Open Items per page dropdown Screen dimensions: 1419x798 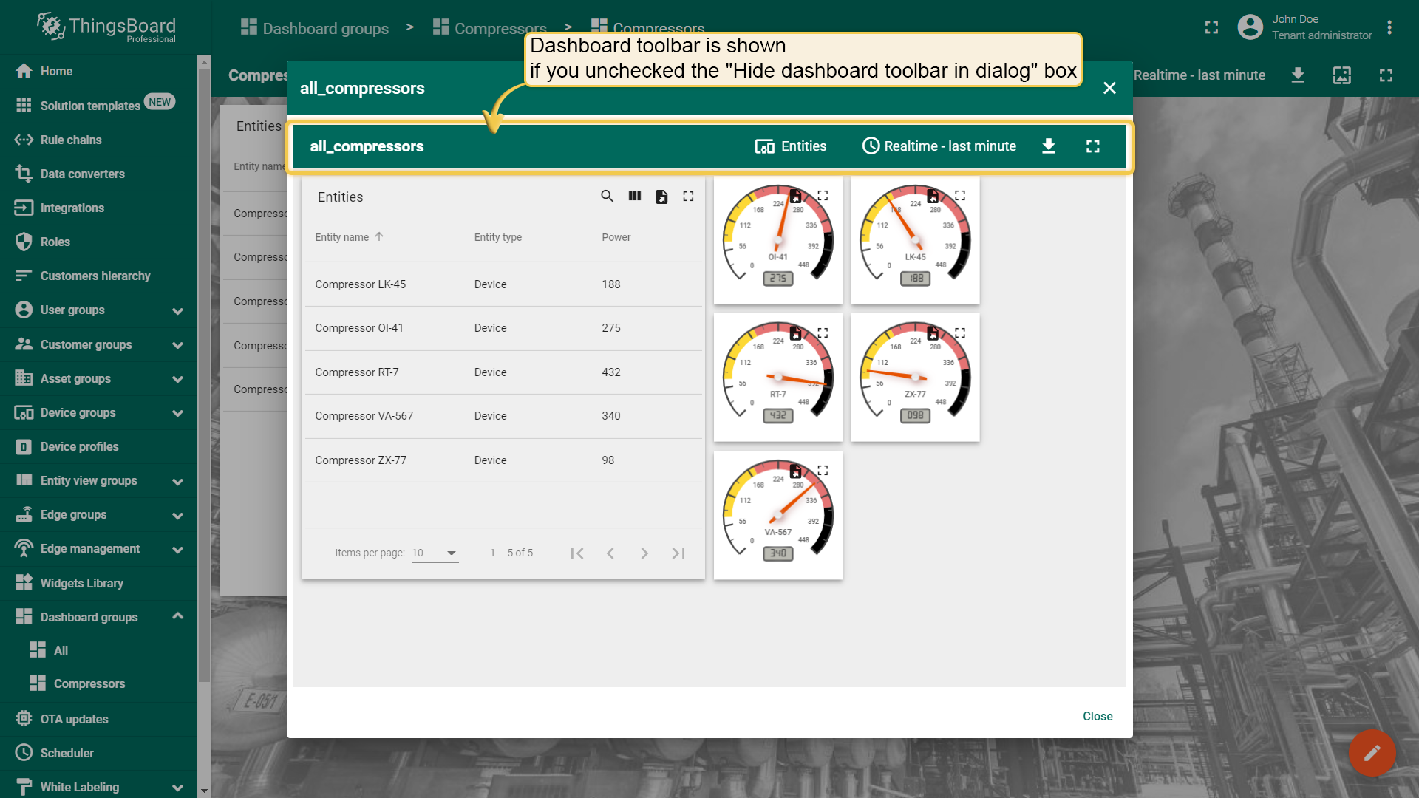point(435,553)
